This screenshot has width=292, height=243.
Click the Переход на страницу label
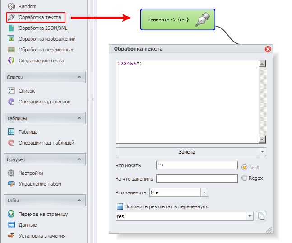click(x=43, y=214)
